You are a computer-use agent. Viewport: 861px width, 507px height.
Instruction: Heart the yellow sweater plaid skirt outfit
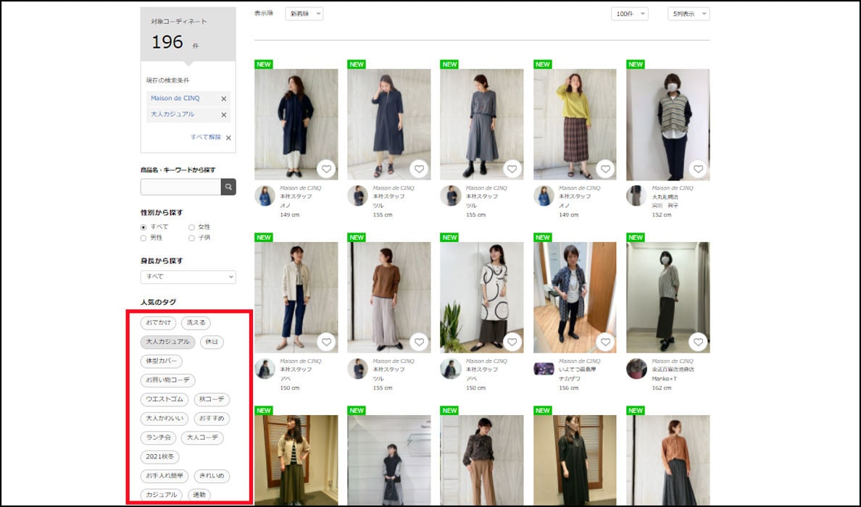pyautogui.click(x=605, y=169)
